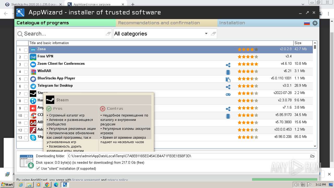Switch to SketchUp Pro 2020 browser tab
334x188 pixels.
pos(34,4)
